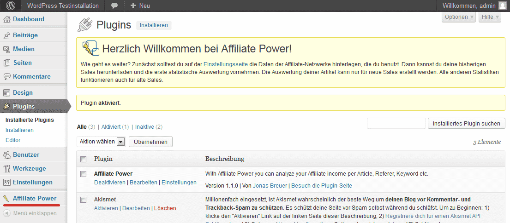The image size is (510, 223).
Task: Click the Seiten pages icon
Action: tap(6, 63)
